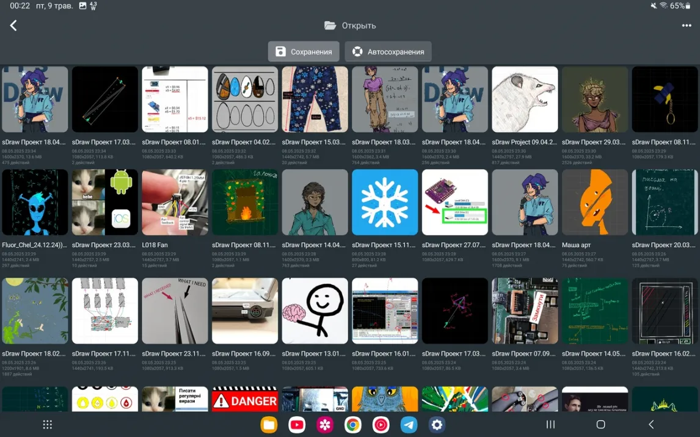The image size is (700, 437).
Task: Open the DANGER sign project thumbnail
Action: click(245, 400)
